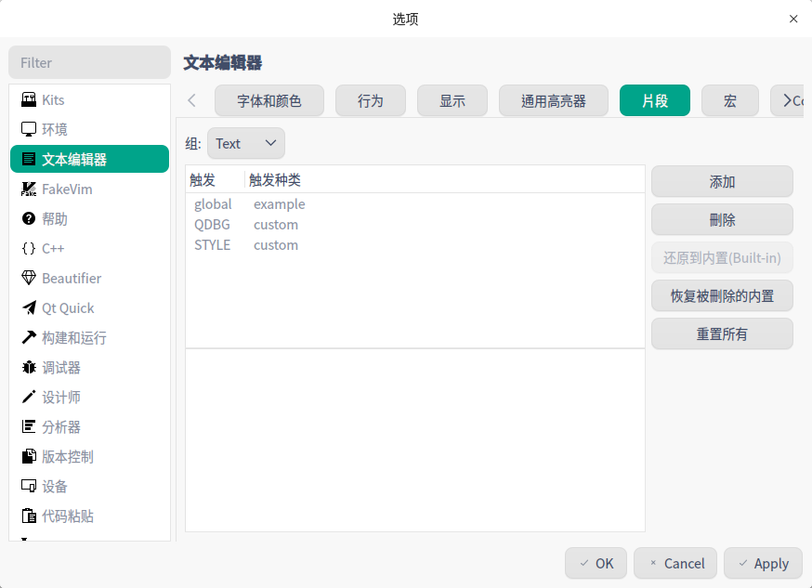Select the 调试器 bug icon
812x588 pixels.
29,367
